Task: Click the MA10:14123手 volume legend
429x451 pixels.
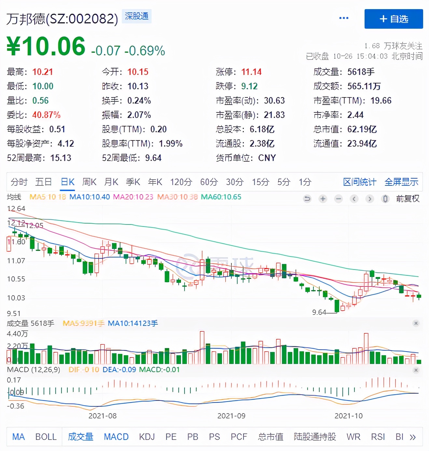Action: click(x=133, y=323)
